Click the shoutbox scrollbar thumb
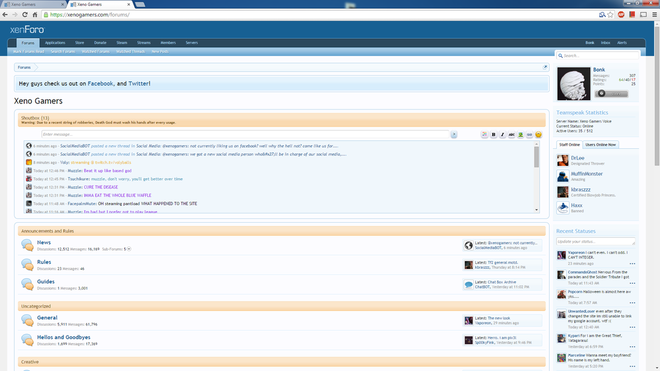This screenshot has height=371, width=660. 536,157
